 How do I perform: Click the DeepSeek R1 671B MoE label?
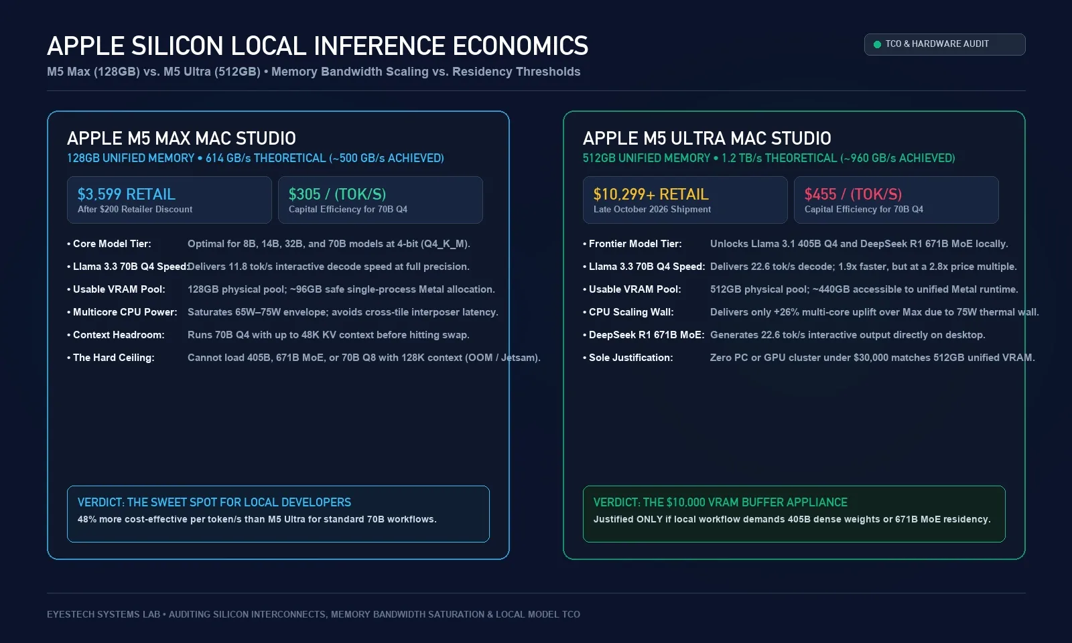pos(644,335)
